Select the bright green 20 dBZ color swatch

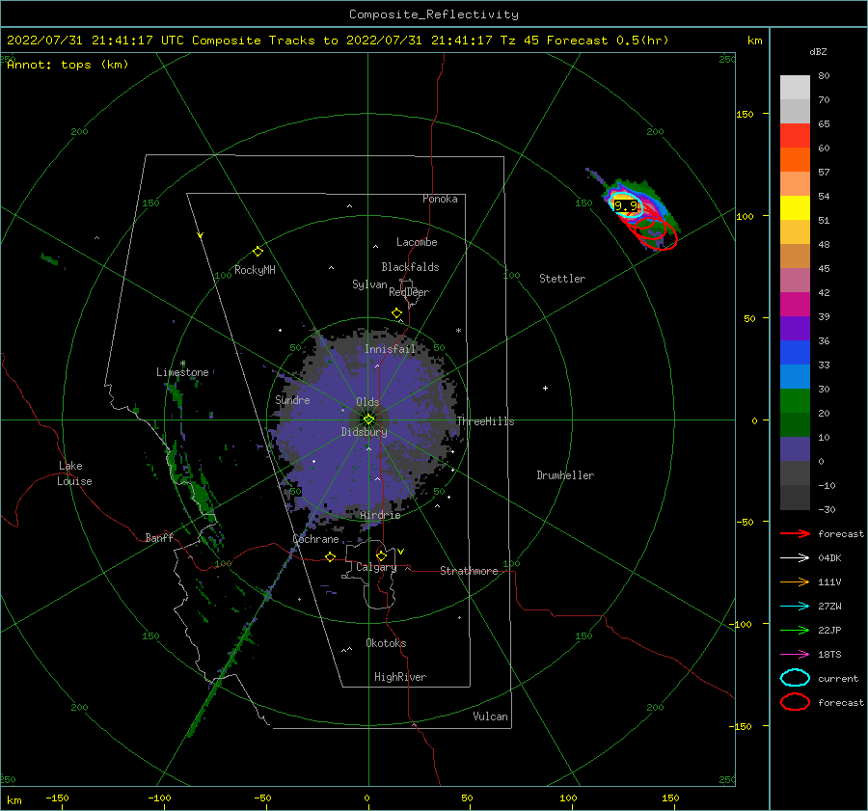pos(795,401)
